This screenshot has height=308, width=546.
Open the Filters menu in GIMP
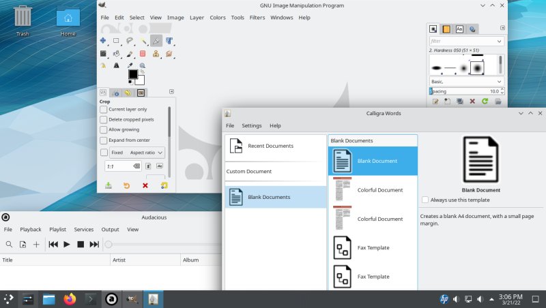[x=257, y=18]
